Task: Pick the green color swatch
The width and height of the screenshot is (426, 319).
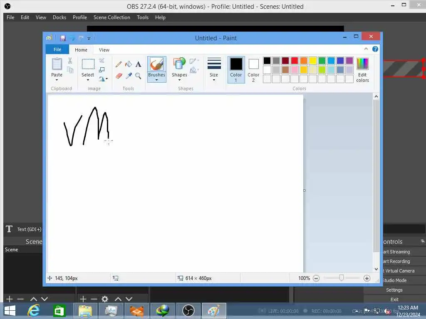Action: pos(322,61)
